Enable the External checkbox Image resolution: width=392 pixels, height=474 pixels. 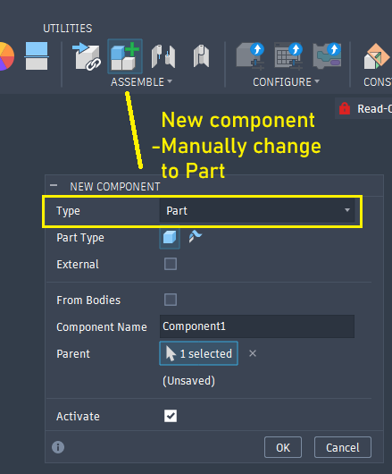click(171, 264)
